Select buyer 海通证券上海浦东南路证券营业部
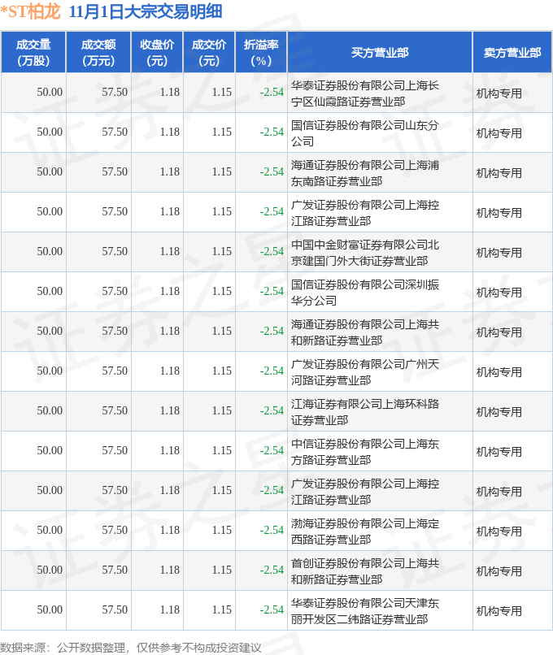This screenshot has width=553, height=655. coord(365,173)
